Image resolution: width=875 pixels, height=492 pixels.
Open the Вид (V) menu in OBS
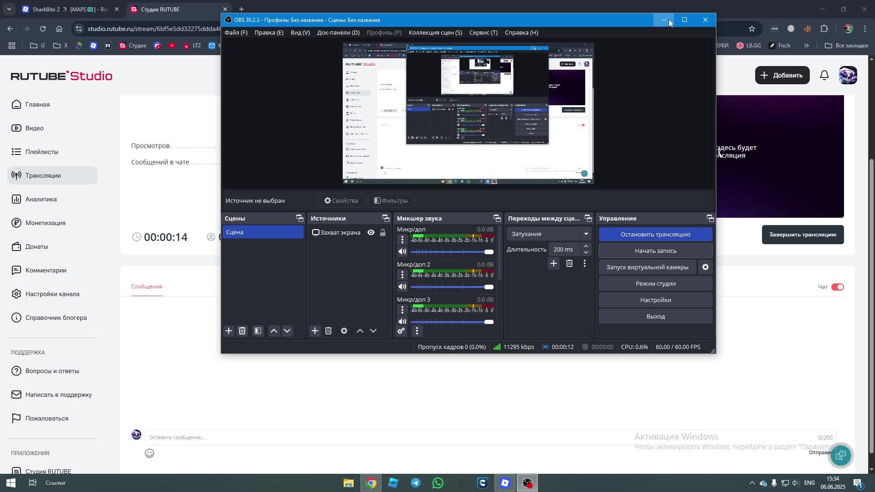pyautogui.click(x=300, y=32)
